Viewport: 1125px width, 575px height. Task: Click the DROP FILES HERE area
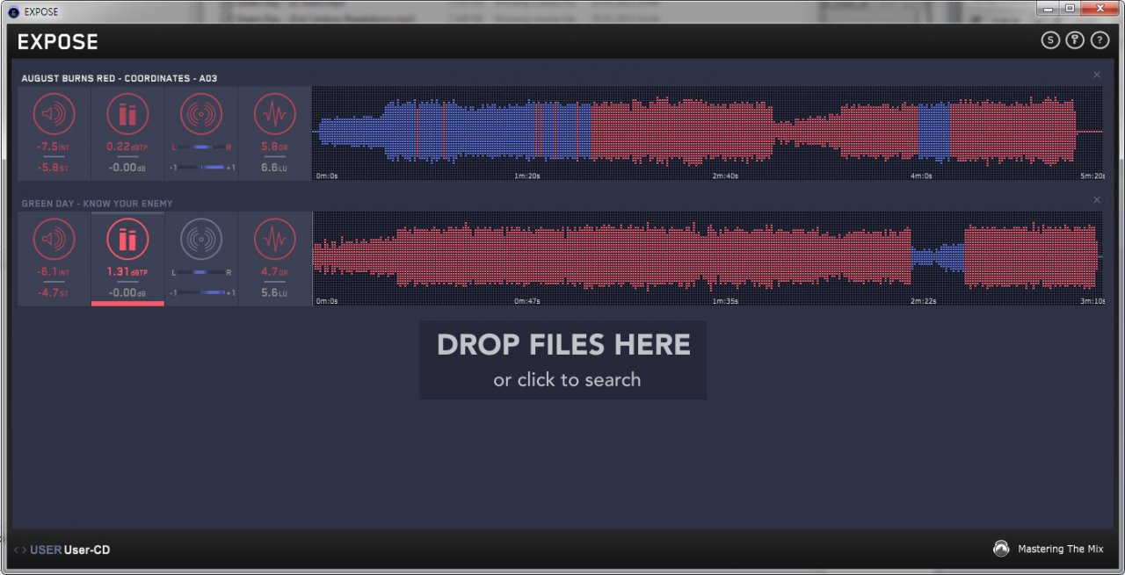[x=563, y=360]
